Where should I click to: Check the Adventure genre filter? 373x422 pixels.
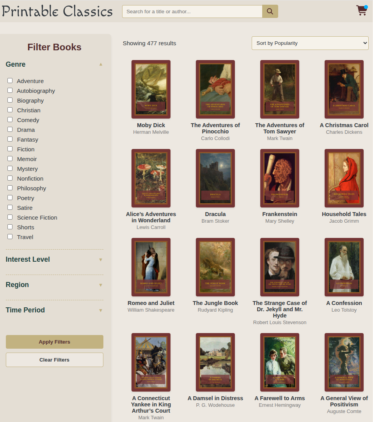[x=10, y=80]
